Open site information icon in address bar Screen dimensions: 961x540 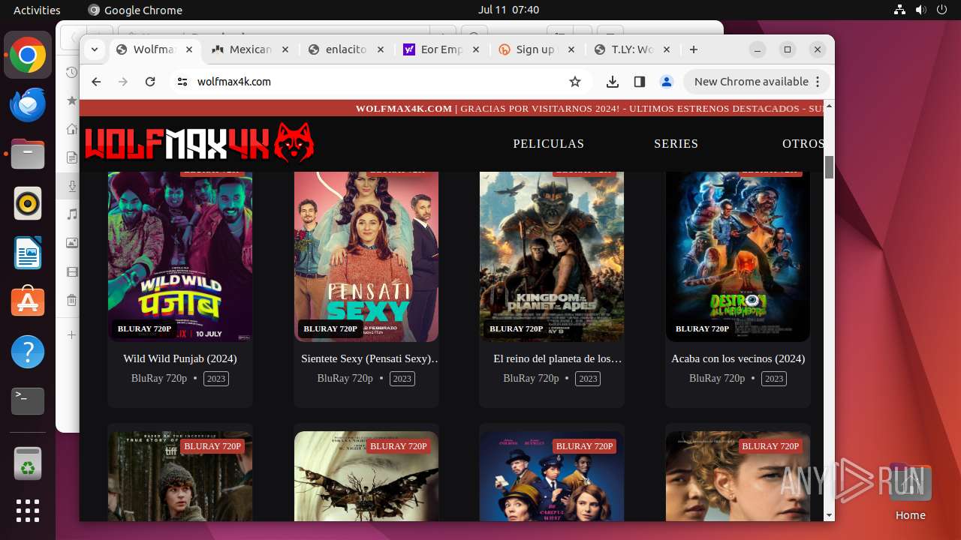click(x=182, y=82)
